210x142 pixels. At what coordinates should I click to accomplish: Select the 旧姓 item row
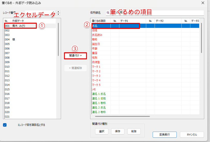pyautogui.click(x=145, y=30)
